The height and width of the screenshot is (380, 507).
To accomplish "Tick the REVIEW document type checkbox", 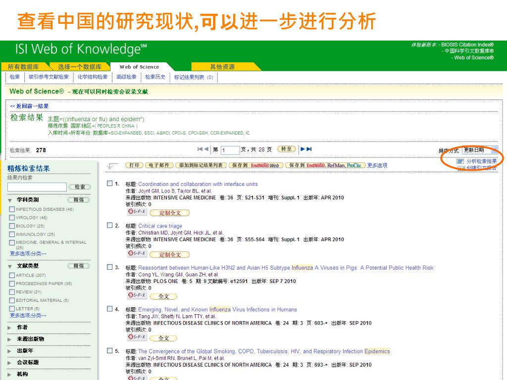I will [x=12, y=292].
